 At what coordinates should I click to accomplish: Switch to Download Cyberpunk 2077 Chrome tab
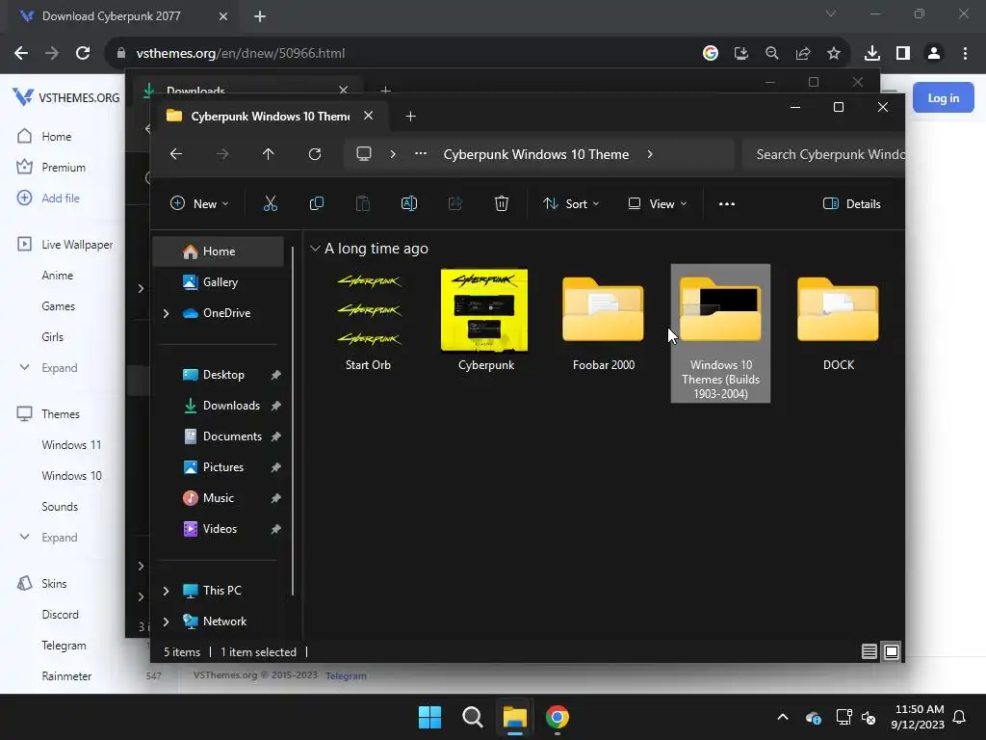[x=112, y=16]
